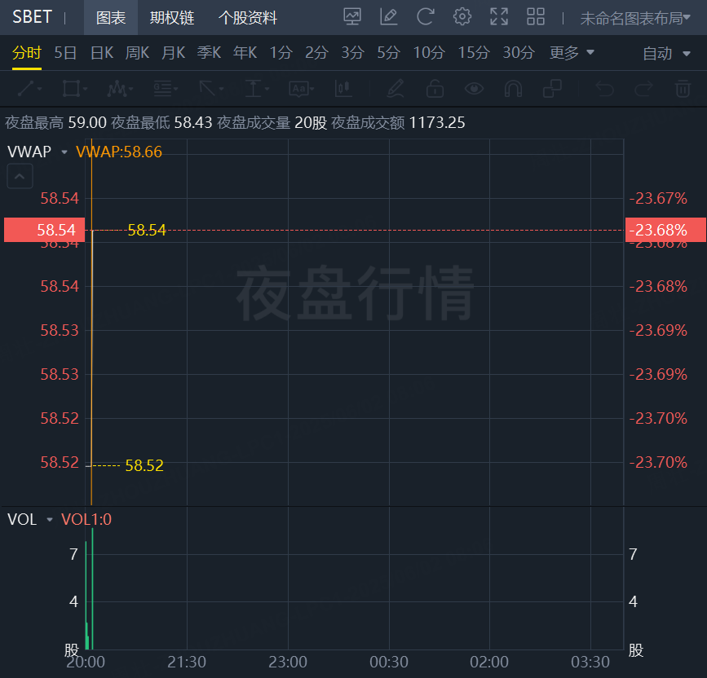Select the 日K timeframe

tap(102, 53)
